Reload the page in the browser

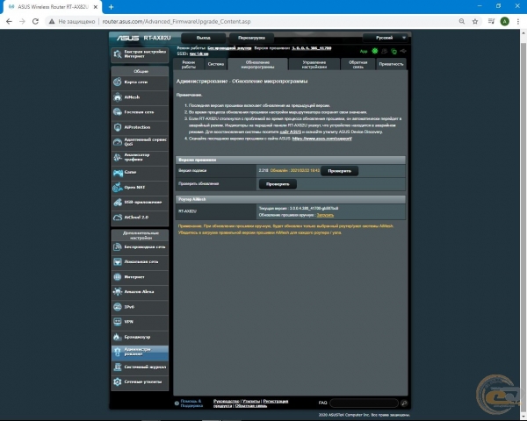click(x=35, y=21)
